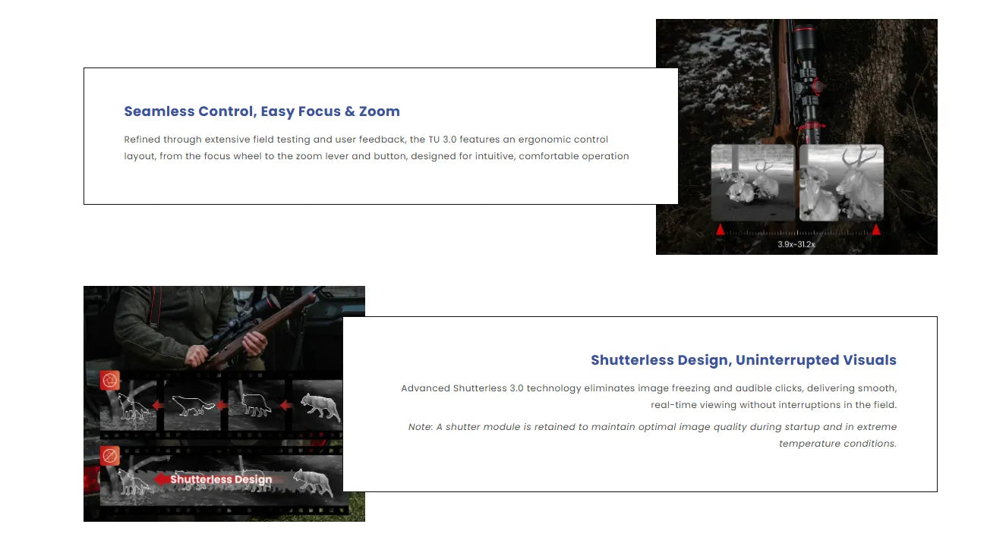Click the zoom scale ruler under thermal images
The height and width of the screenshot is (543, 987).
pyautogui.click(x=797, y=233)
